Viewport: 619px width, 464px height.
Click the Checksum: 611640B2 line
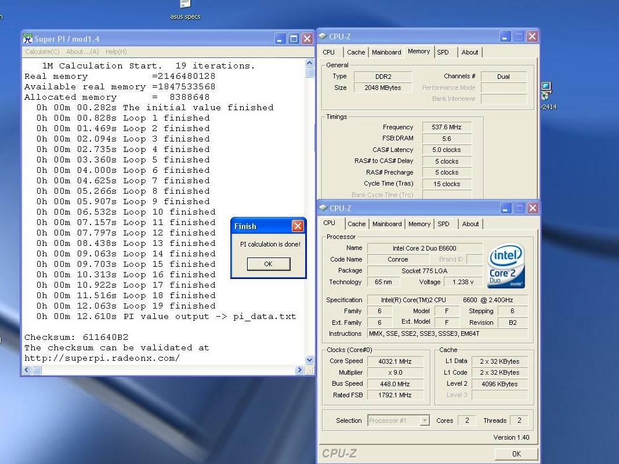(77, 338)
